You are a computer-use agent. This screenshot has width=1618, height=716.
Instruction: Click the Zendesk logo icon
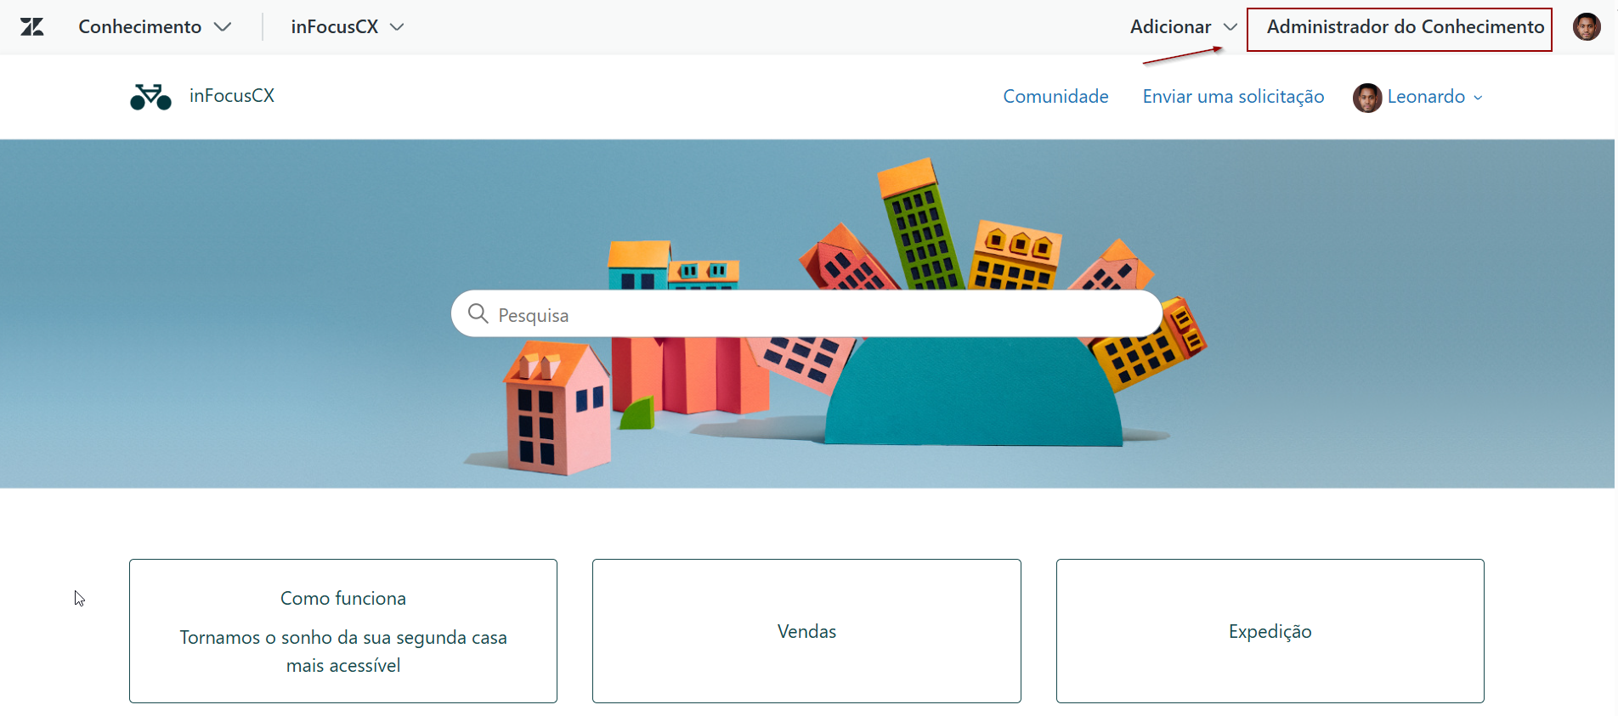[32, 27]
